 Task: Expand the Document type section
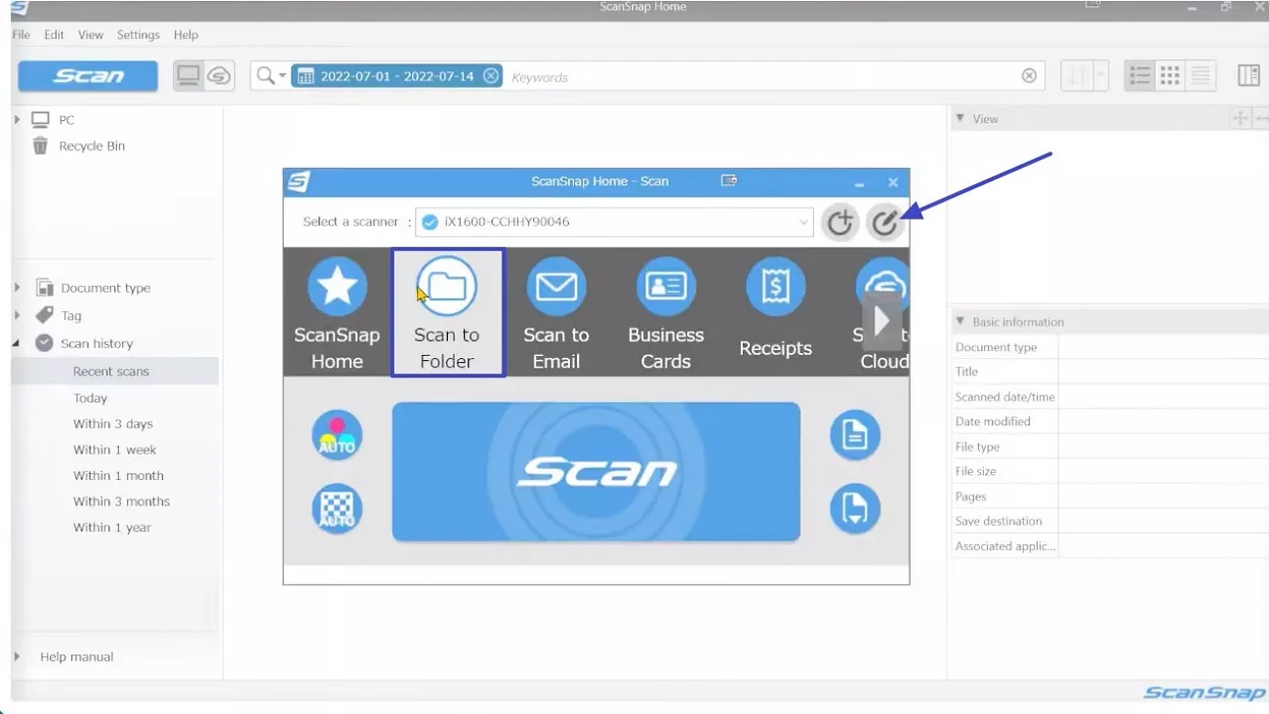pos(17,287)
